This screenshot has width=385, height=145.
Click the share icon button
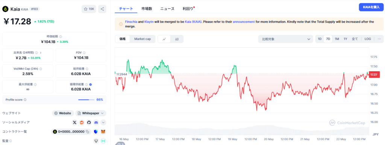tap(102, 9)
